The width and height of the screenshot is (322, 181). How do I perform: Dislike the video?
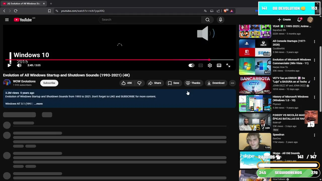coord(139,83)
